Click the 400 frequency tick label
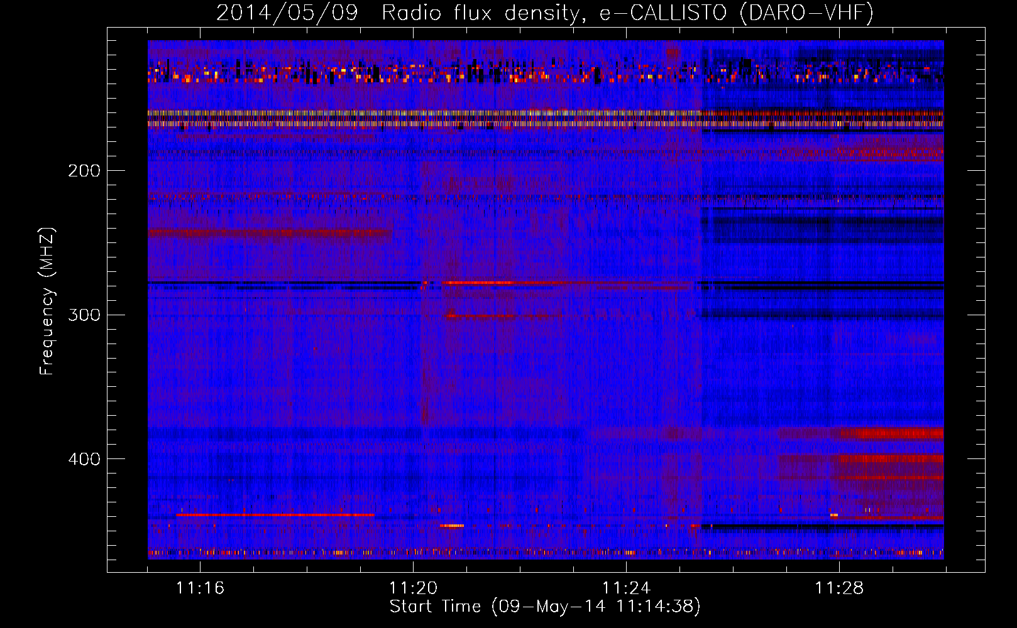This screenshot has height=628, width=1017. pyautogui.click(x=84, y=459)
